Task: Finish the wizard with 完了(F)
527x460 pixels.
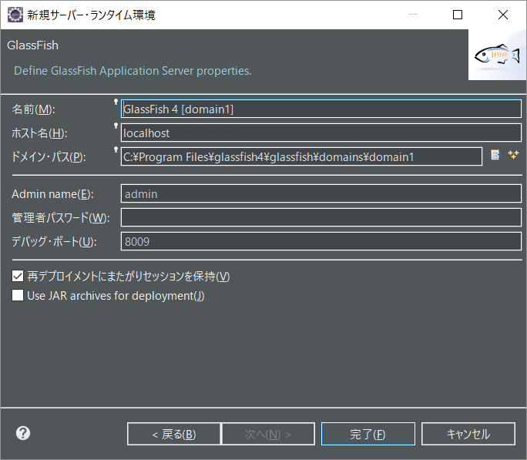Action: tap(368, 434)
